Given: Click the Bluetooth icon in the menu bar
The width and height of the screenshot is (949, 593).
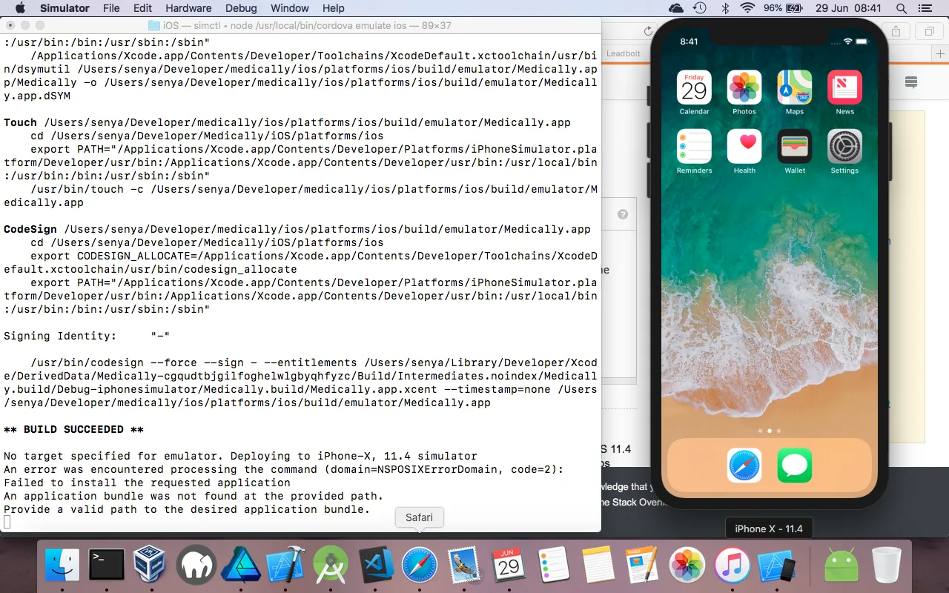Looking at the screenshot, I should tap(725, 8).
